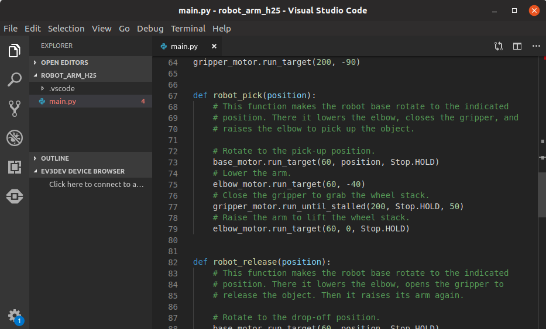Open the editor More Actions menu
This screenshot has width=546, height=329.
click(536, 46)
